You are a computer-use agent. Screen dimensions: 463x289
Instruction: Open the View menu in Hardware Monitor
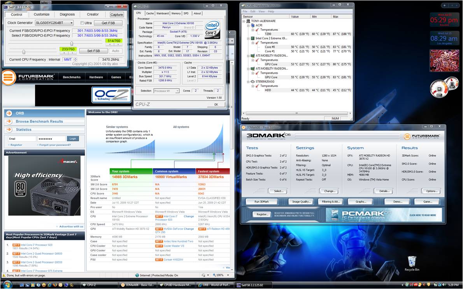262,11
